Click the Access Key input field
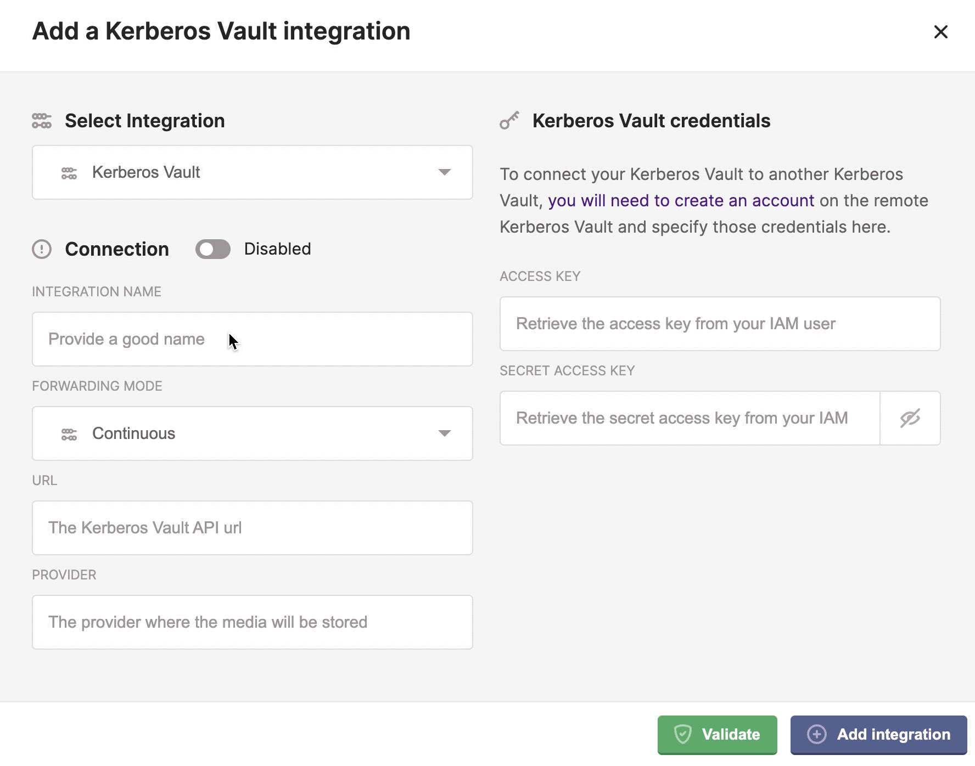This screenshot has height=766, width=975. (720, 324)
